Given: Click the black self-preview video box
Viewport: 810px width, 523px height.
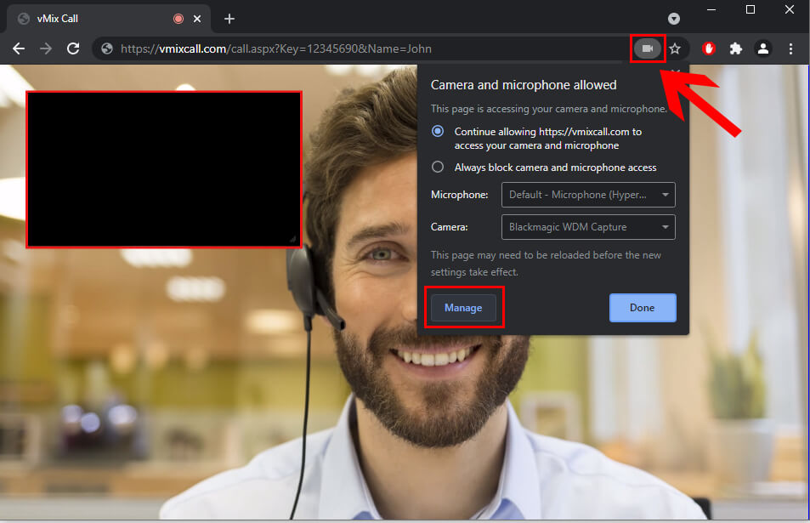Looking at the screenshot, I should point(164,169).
